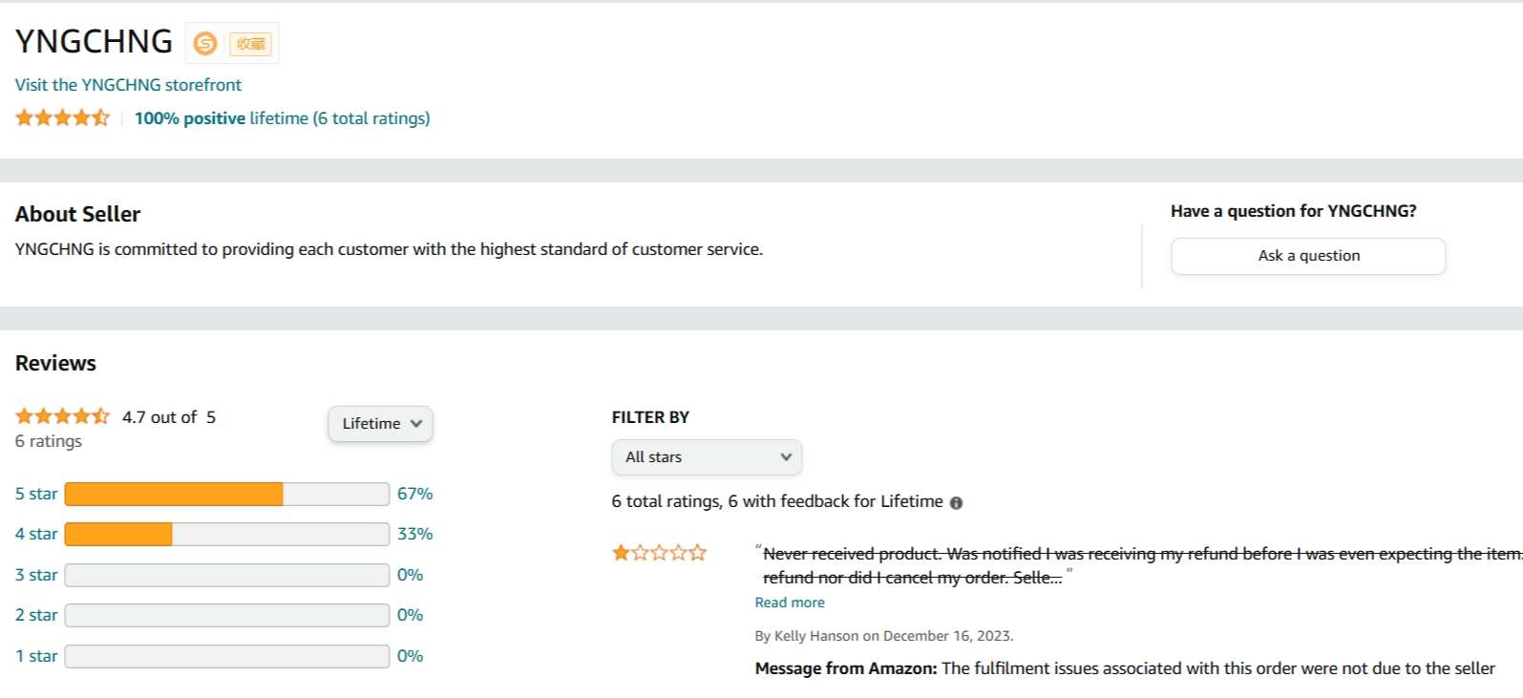This screenshot has height=698, width=1523.
Task: Click the orange S extension icon
Action: coord(205,43)
